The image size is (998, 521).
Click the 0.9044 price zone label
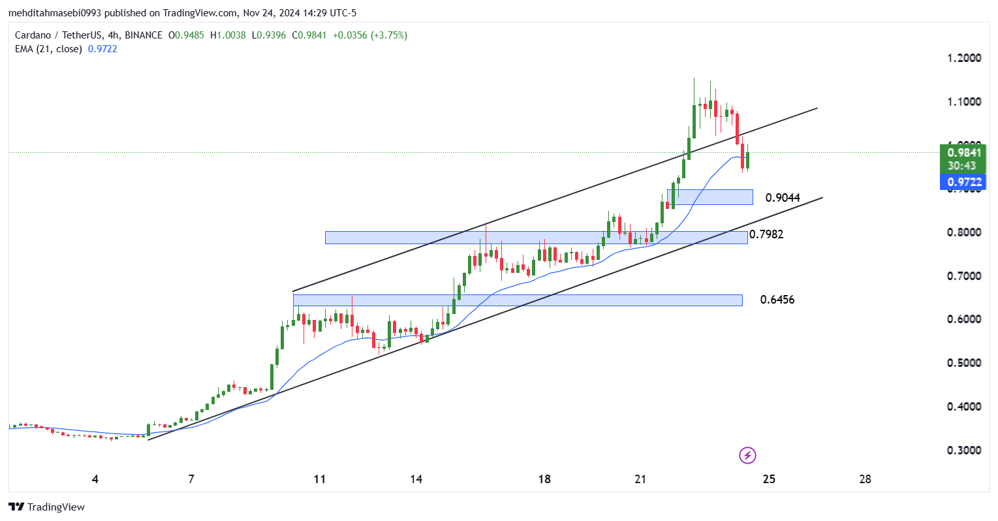[783, 198]
